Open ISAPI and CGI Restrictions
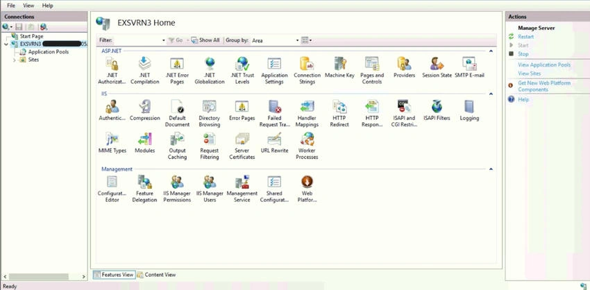Screen dimensions: 590x290 [404, 114]
